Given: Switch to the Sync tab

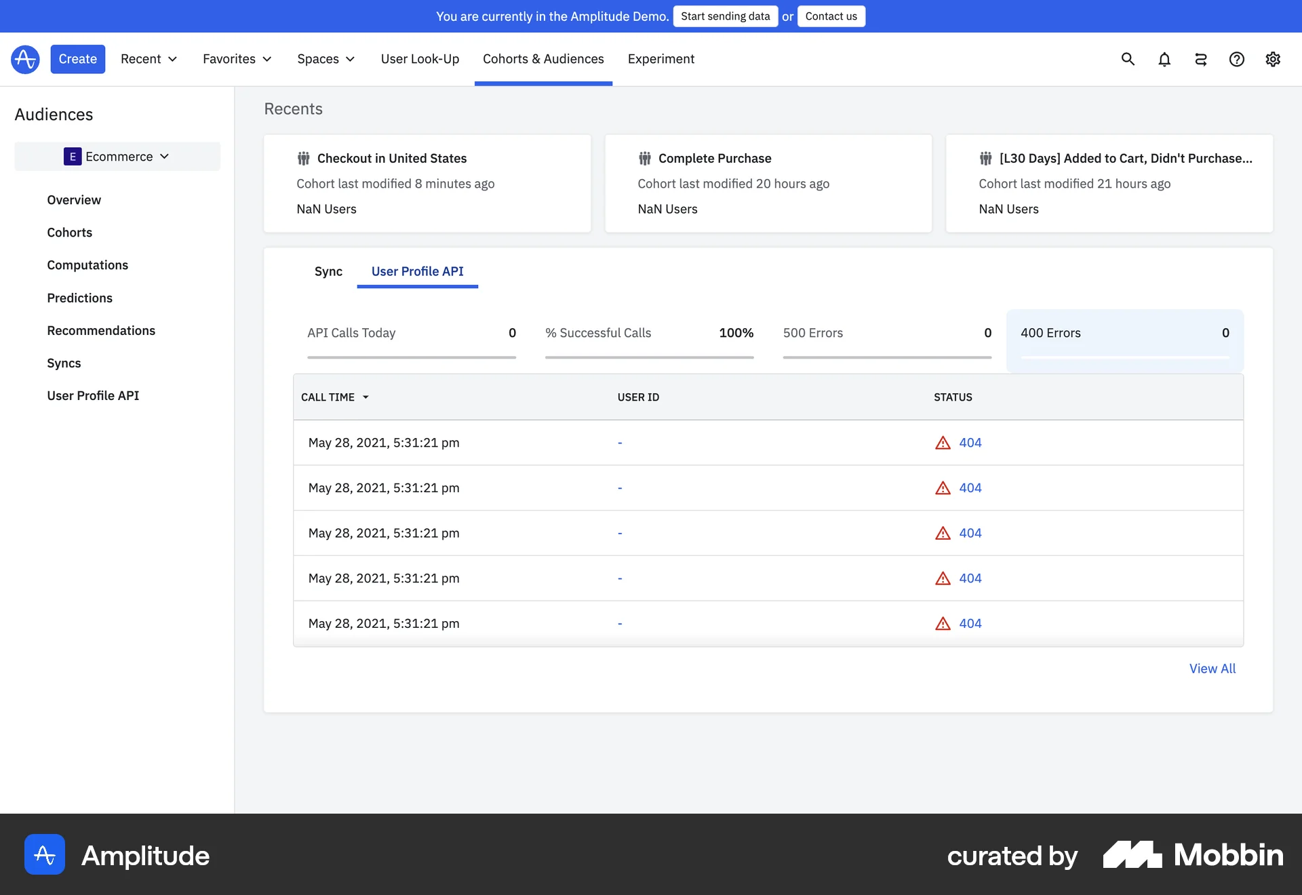Looking at the screenshot, I should pyautogui.click(x=328, y=271).
